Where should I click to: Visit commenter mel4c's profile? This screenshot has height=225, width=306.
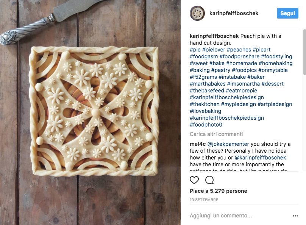pyautogui.click(x=197, y=144)
